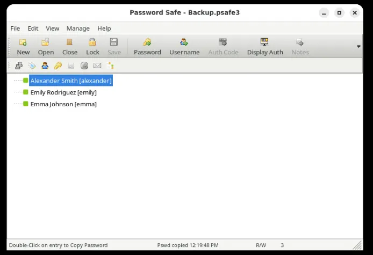Click the blue title tag dragbar icon
373x255 pixels.
[32, 65]
